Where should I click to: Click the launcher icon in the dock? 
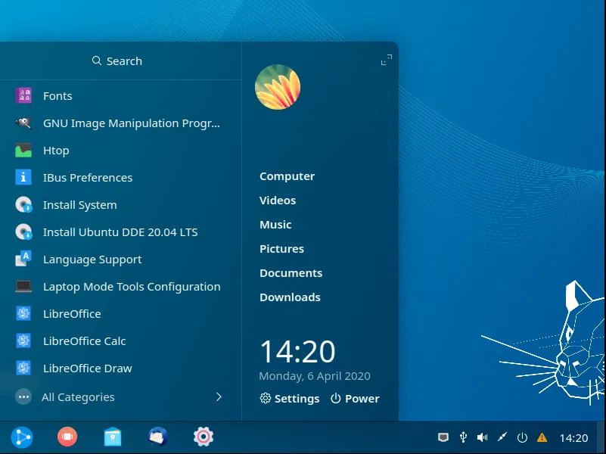22,437
